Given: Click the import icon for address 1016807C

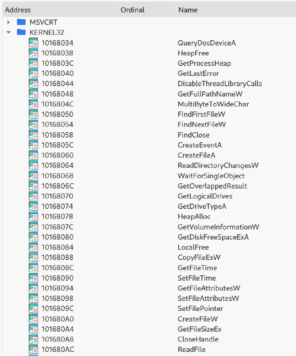Looking at the screenshot, I should pyautogui.click(x=33, y=227).
